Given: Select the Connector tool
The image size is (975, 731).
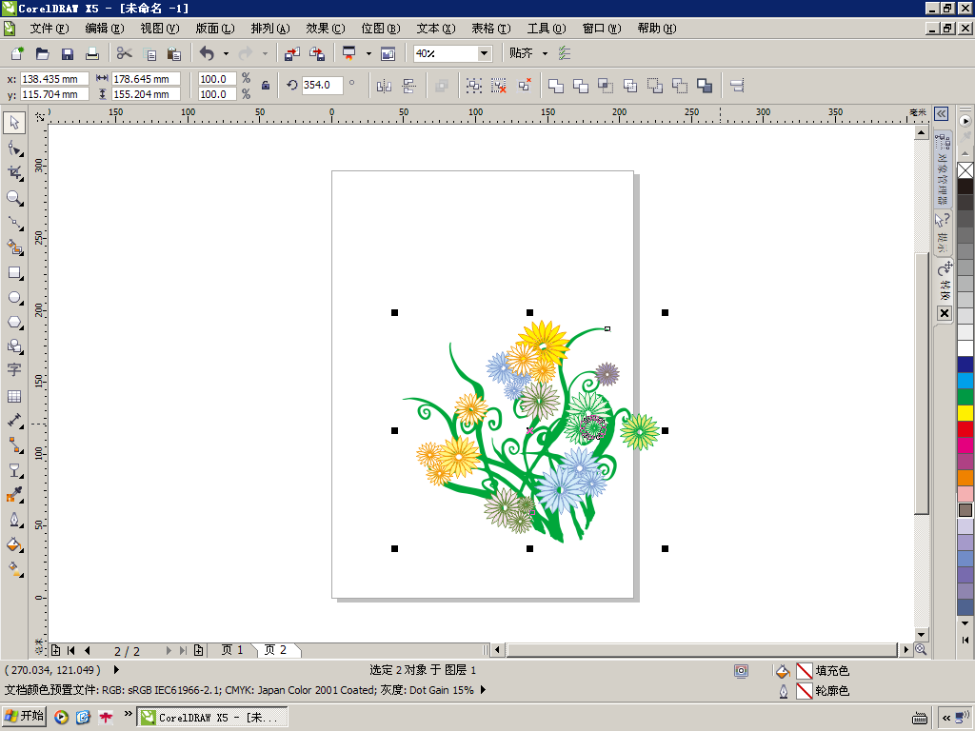Looking at the screenshot, I should coord(15,445).
